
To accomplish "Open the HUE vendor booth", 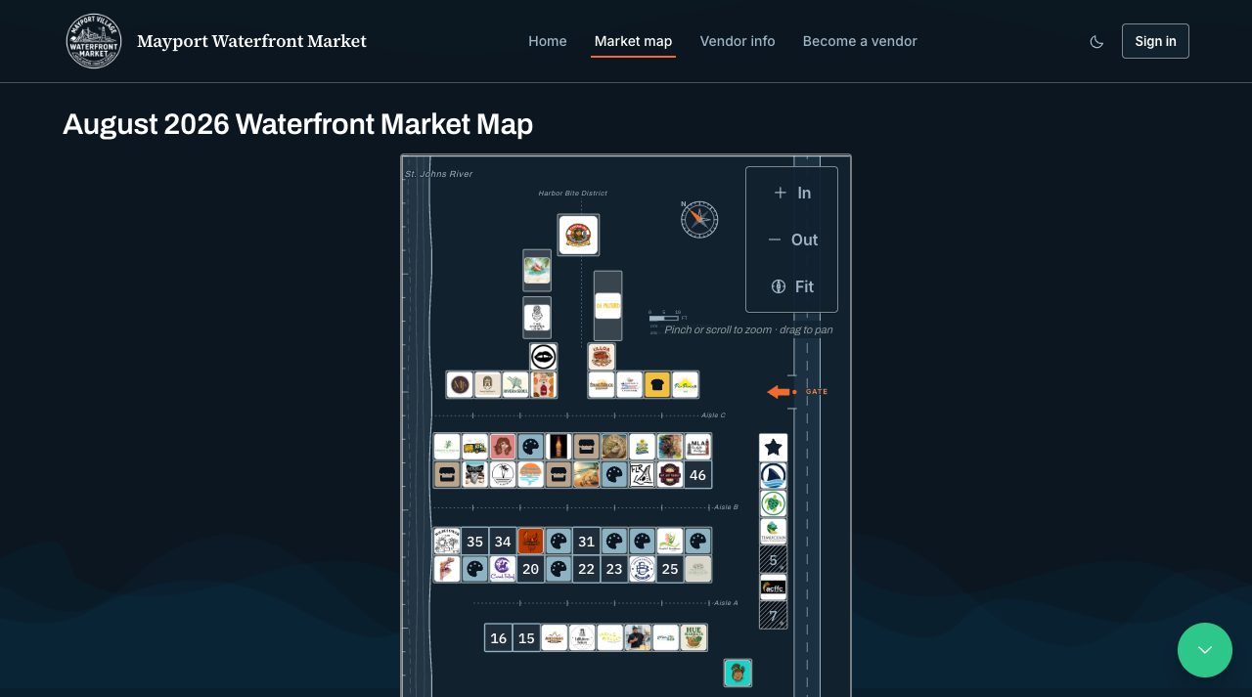I will [x=693, y=638].
